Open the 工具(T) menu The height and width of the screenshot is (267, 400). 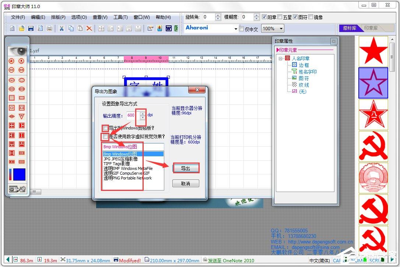pyautogui.click(x=120, y=17)
